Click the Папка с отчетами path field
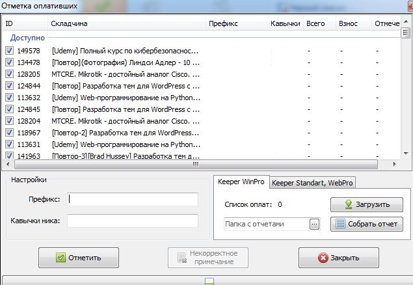413x285 pixels. click(x=265, y=224)
